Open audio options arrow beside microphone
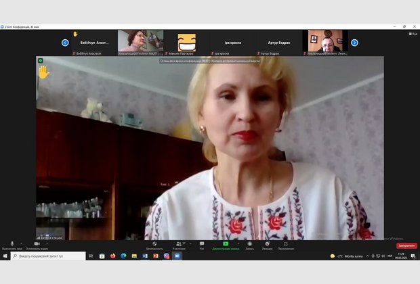 22,243
